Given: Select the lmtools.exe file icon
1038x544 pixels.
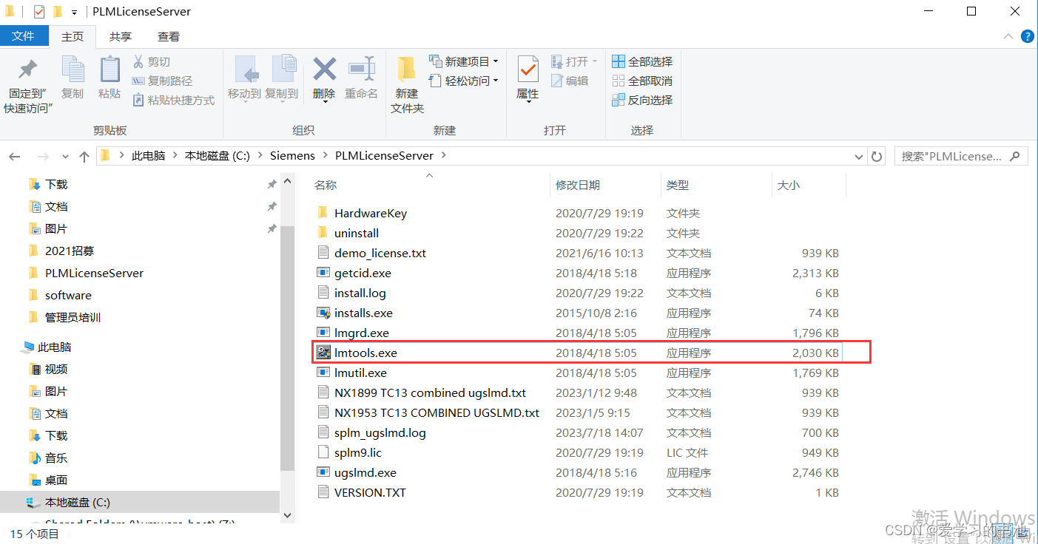Looking at the screenshot, I should click(x=323, y=353).
